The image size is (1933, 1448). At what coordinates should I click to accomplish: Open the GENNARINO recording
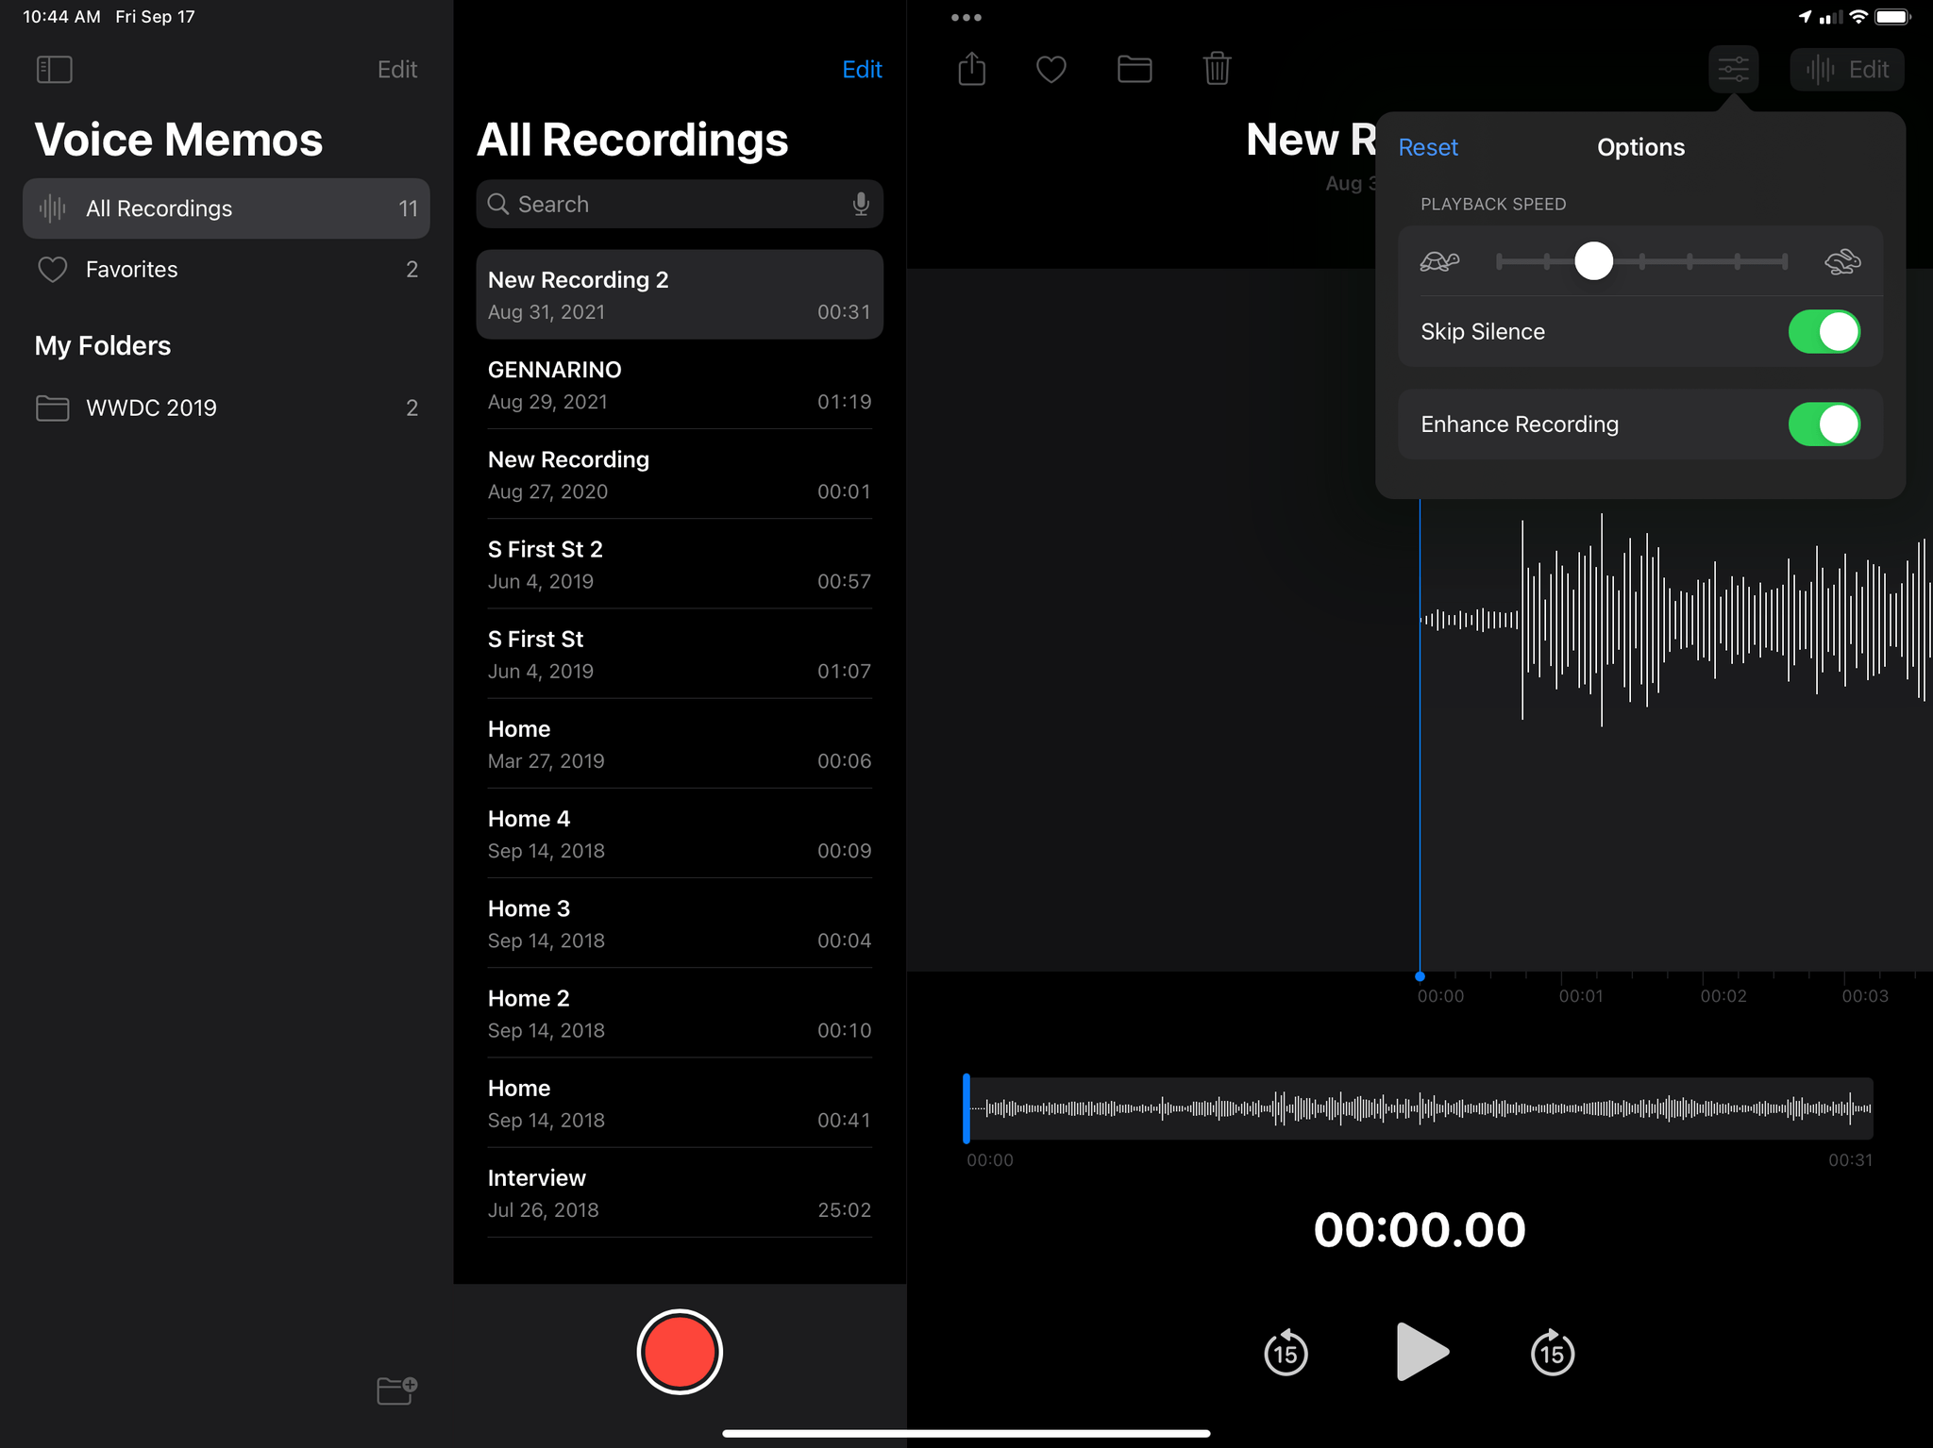680,385
